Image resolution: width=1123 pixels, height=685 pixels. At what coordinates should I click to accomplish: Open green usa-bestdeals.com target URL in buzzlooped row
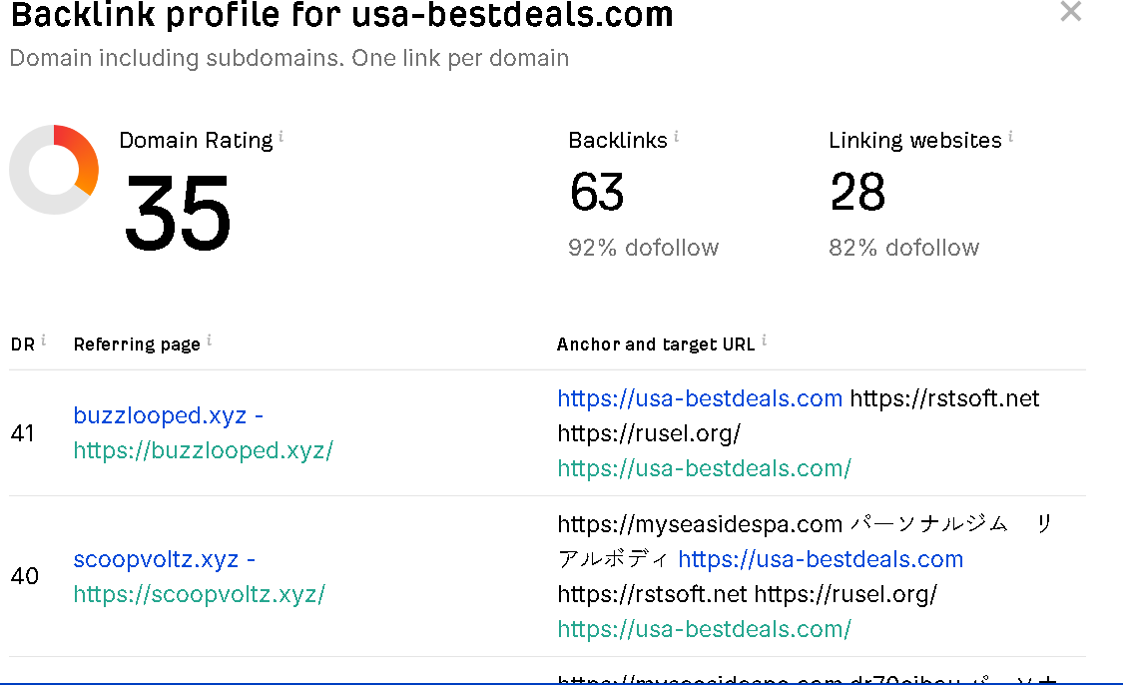pos(704,468)
